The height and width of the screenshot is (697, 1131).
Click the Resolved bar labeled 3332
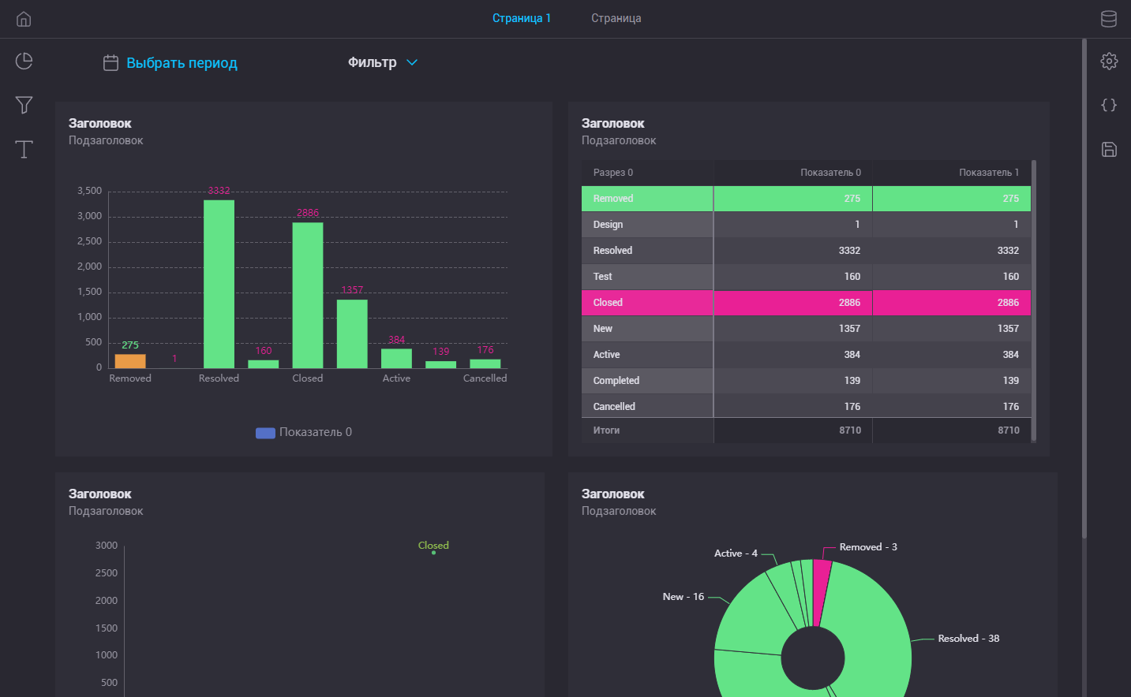[219, 284]
